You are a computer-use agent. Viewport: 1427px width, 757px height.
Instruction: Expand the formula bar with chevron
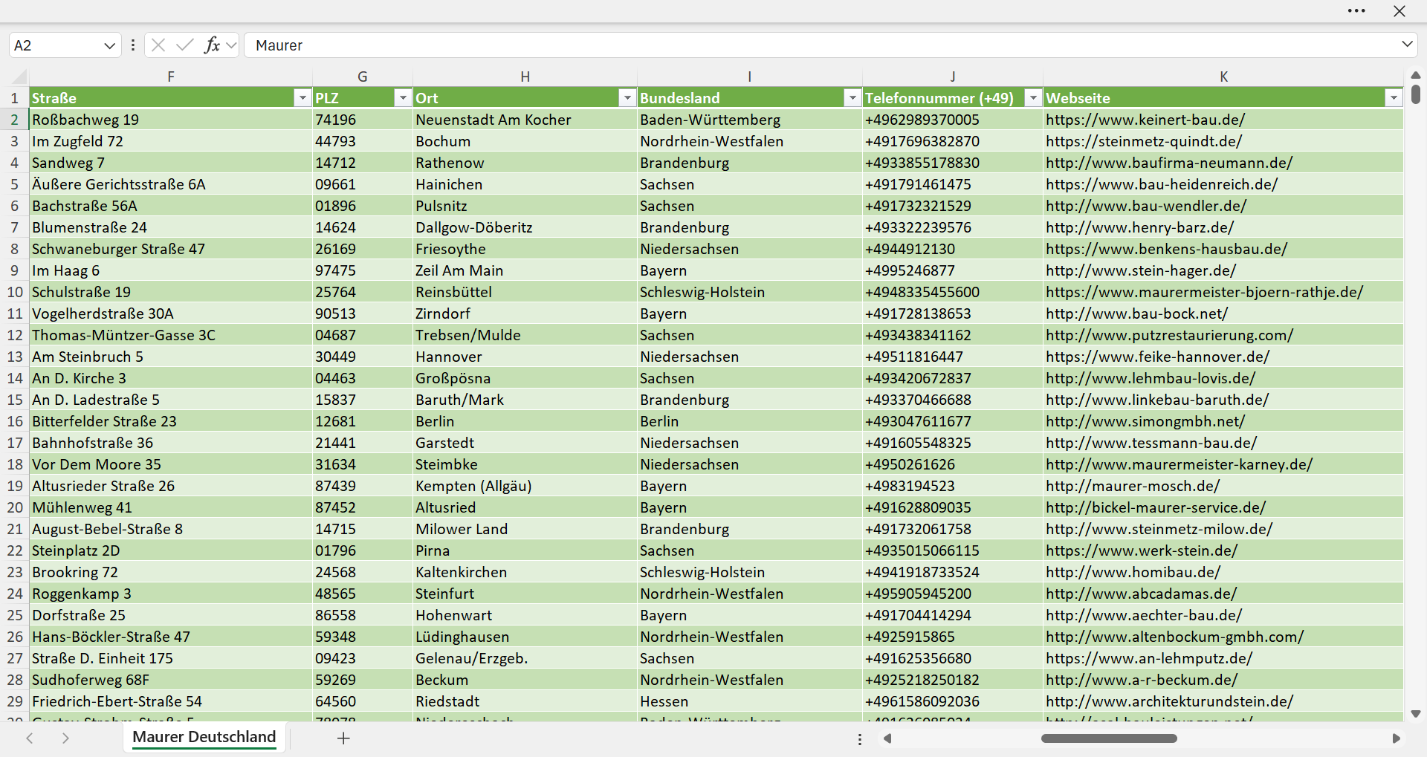point(1407,45)
